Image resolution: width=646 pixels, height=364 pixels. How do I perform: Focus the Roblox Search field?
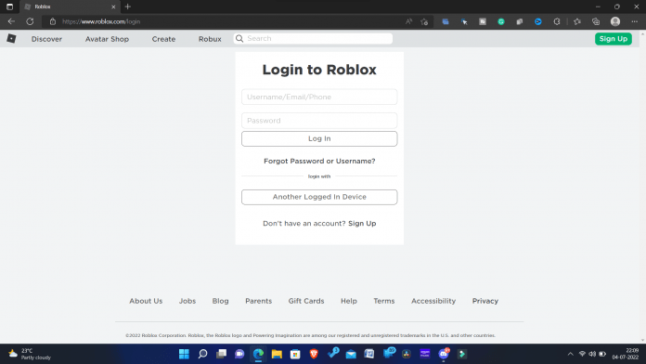click(x=313, y=38)
